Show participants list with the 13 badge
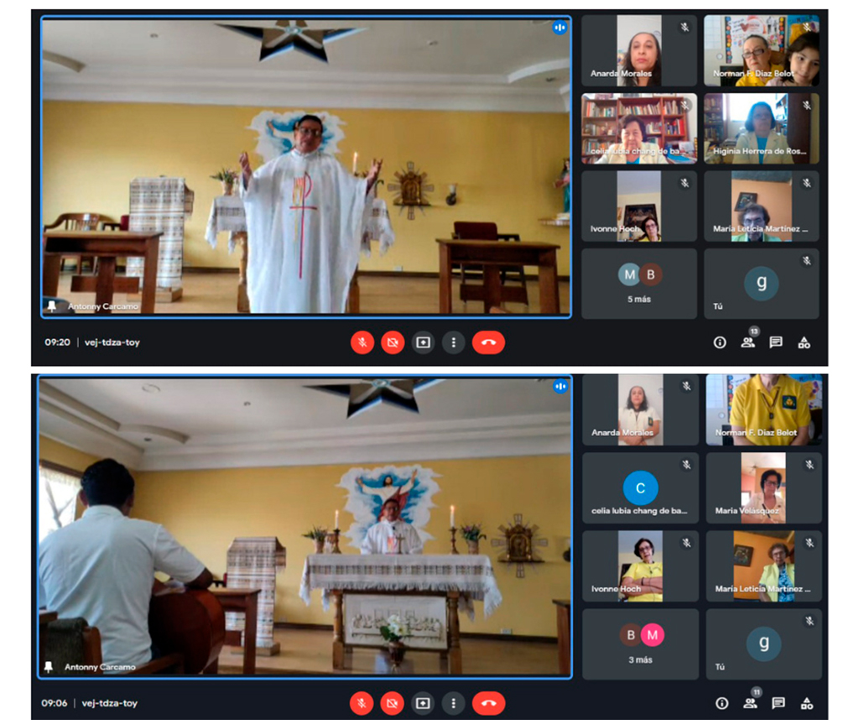 click(748, 342)
